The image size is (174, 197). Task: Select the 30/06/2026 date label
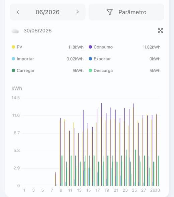click(38, 31)
